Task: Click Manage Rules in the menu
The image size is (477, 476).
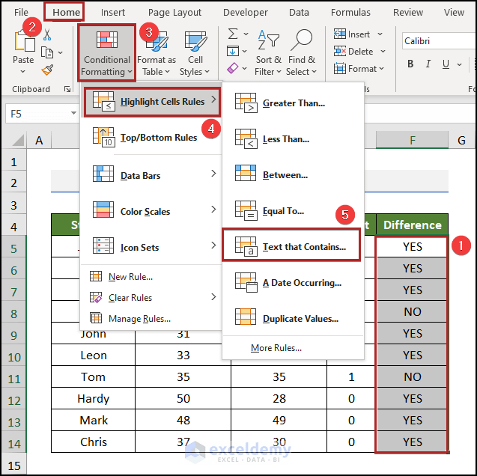Action: [151, 319]
